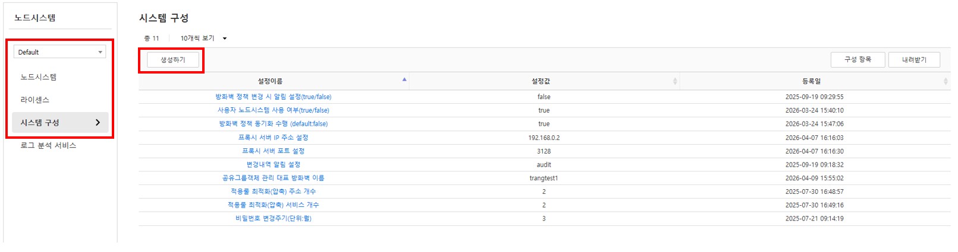This screenshot has height=252, width=958.
Task: Click value 3 in 비밀번호 변경주기 row
Action: click(x=544, y=219)
